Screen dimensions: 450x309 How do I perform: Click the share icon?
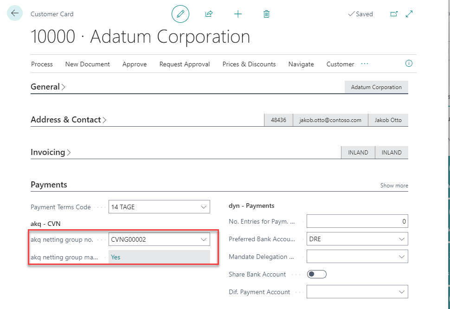(209, 14)
